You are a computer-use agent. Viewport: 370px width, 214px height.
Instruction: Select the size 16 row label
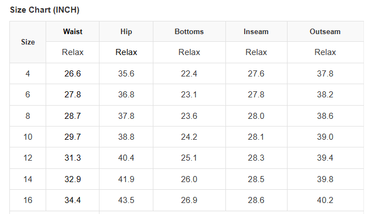27,200
